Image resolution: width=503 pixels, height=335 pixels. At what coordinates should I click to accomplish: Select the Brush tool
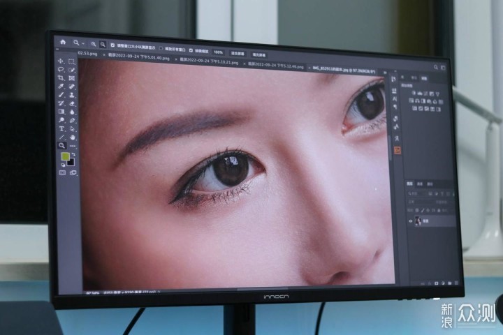[61, 95]
